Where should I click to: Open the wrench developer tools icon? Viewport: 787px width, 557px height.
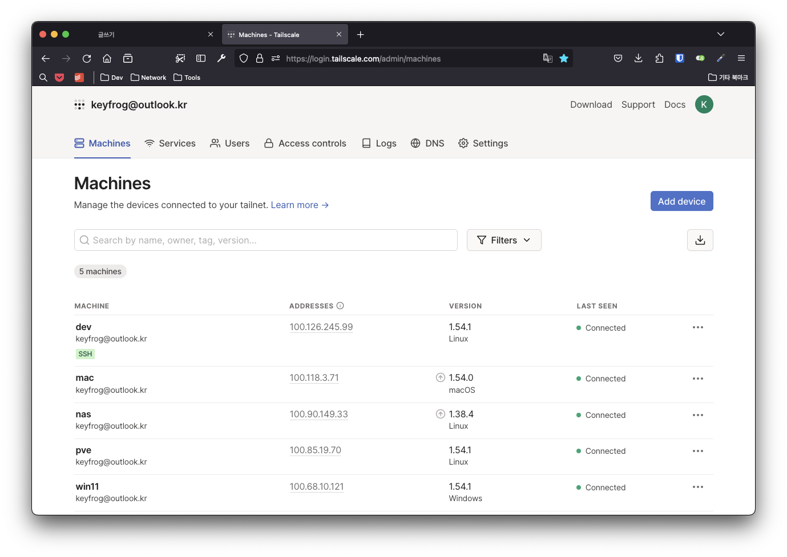click(x=221, y=58)
